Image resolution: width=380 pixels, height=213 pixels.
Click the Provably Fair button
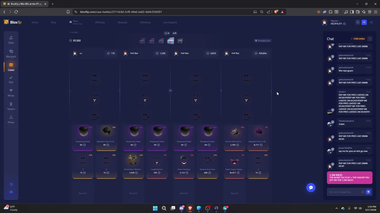[263, 41]
